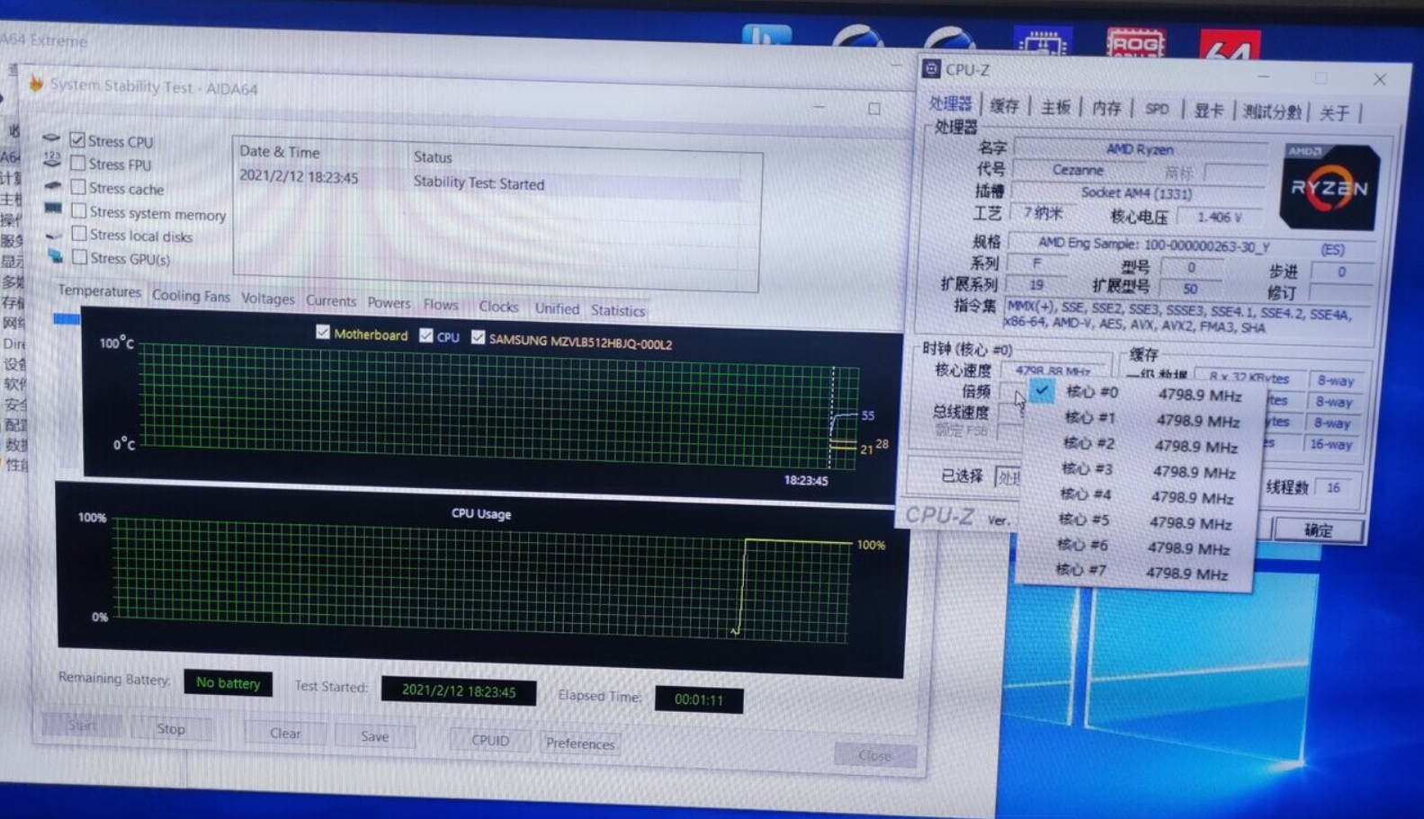Switch to CPU-Z 主板 tab
1424x819 pixels.
point(1055,108)
